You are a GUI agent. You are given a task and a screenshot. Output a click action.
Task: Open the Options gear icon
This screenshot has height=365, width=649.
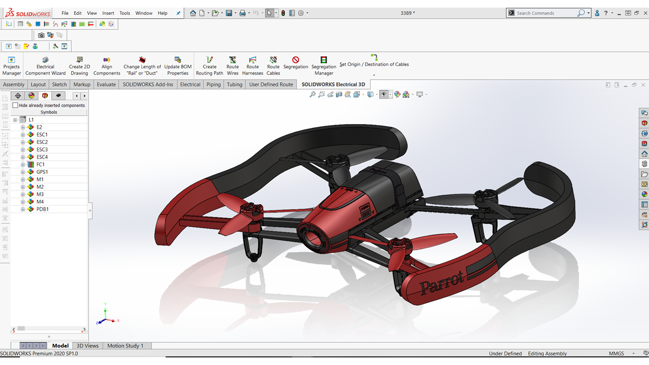[x=301, y=13]
